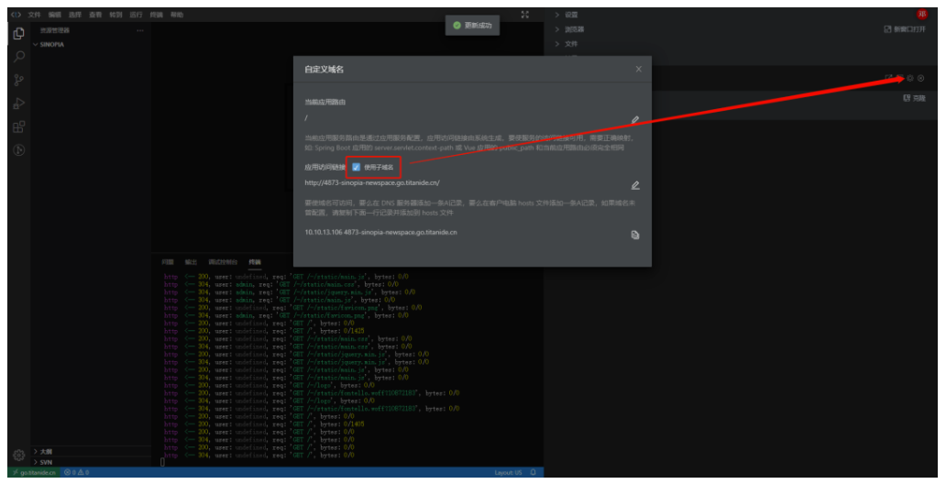Expand the 浏览器 section in right panel
The width and height of the screenshot is (946, 484).
(573, 29)
